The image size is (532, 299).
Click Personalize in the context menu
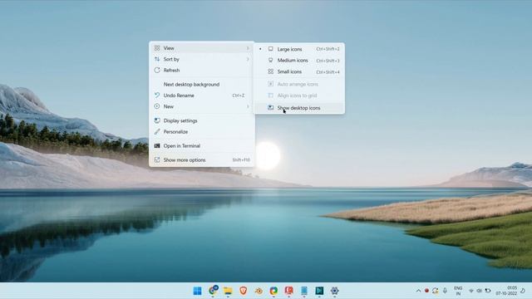202,132
